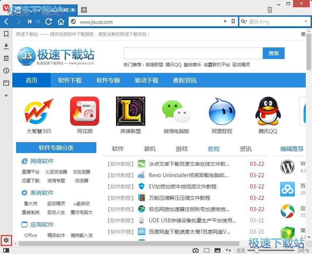Open the search engine selector dropdown
Viewport: 312px width, 254px height.
[244, 22]
